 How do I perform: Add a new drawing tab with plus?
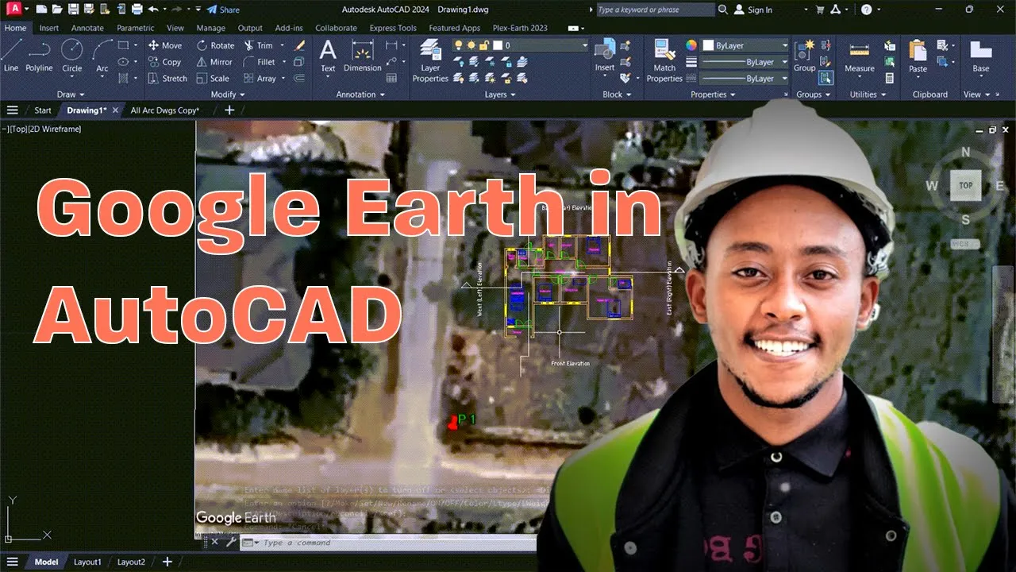[x=230, y=110]
